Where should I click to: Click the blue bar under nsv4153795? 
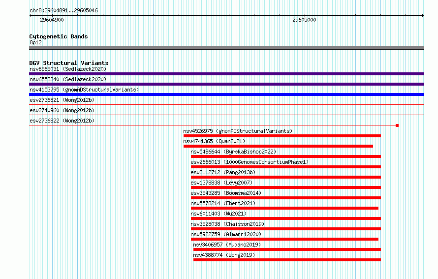226,94
